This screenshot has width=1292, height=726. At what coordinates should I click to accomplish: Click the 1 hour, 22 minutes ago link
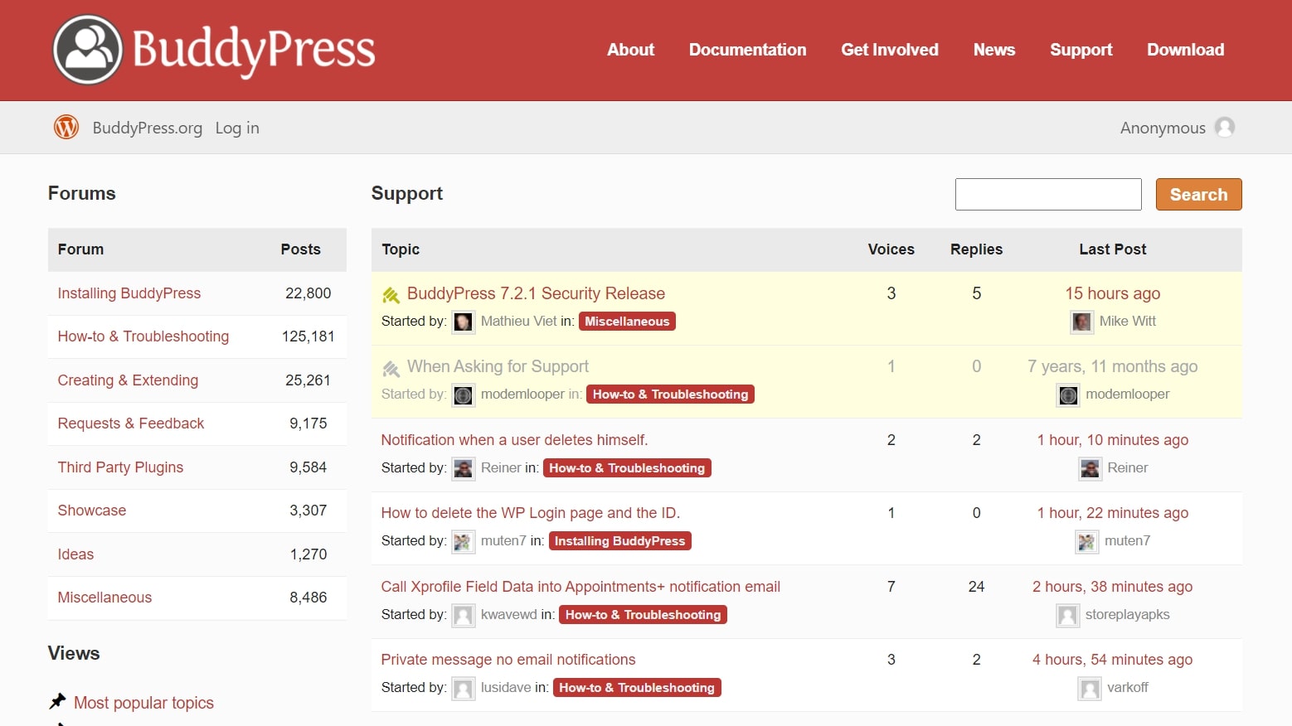[x=1112, y=513]
